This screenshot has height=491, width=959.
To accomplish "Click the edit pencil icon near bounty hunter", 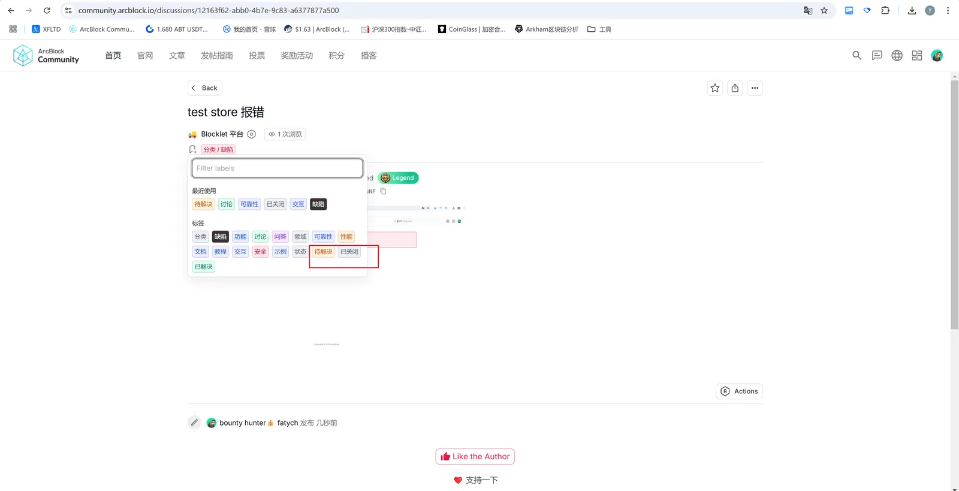I will point(194,423).
